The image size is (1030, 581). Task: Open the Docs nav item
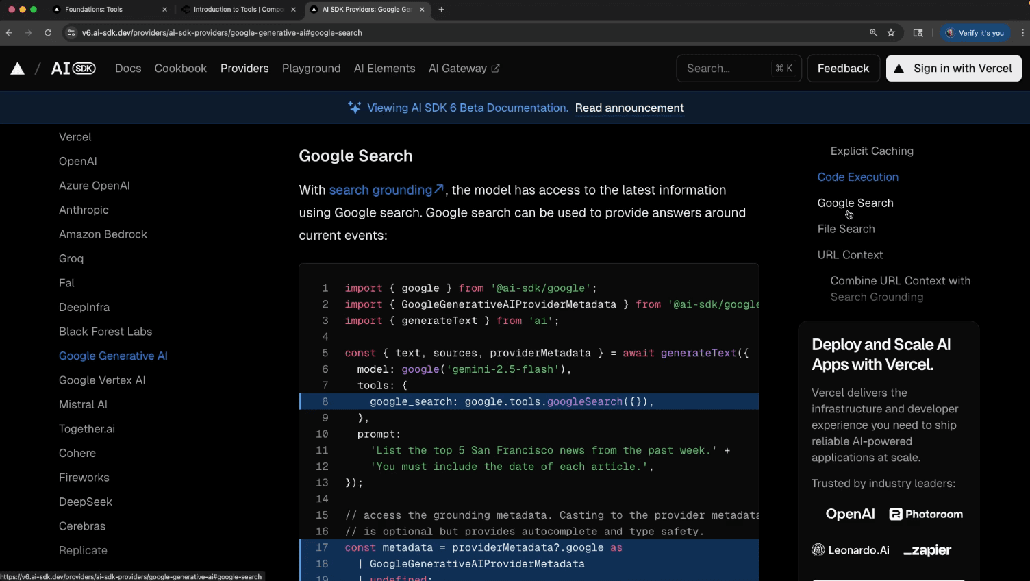coord(128,69)
